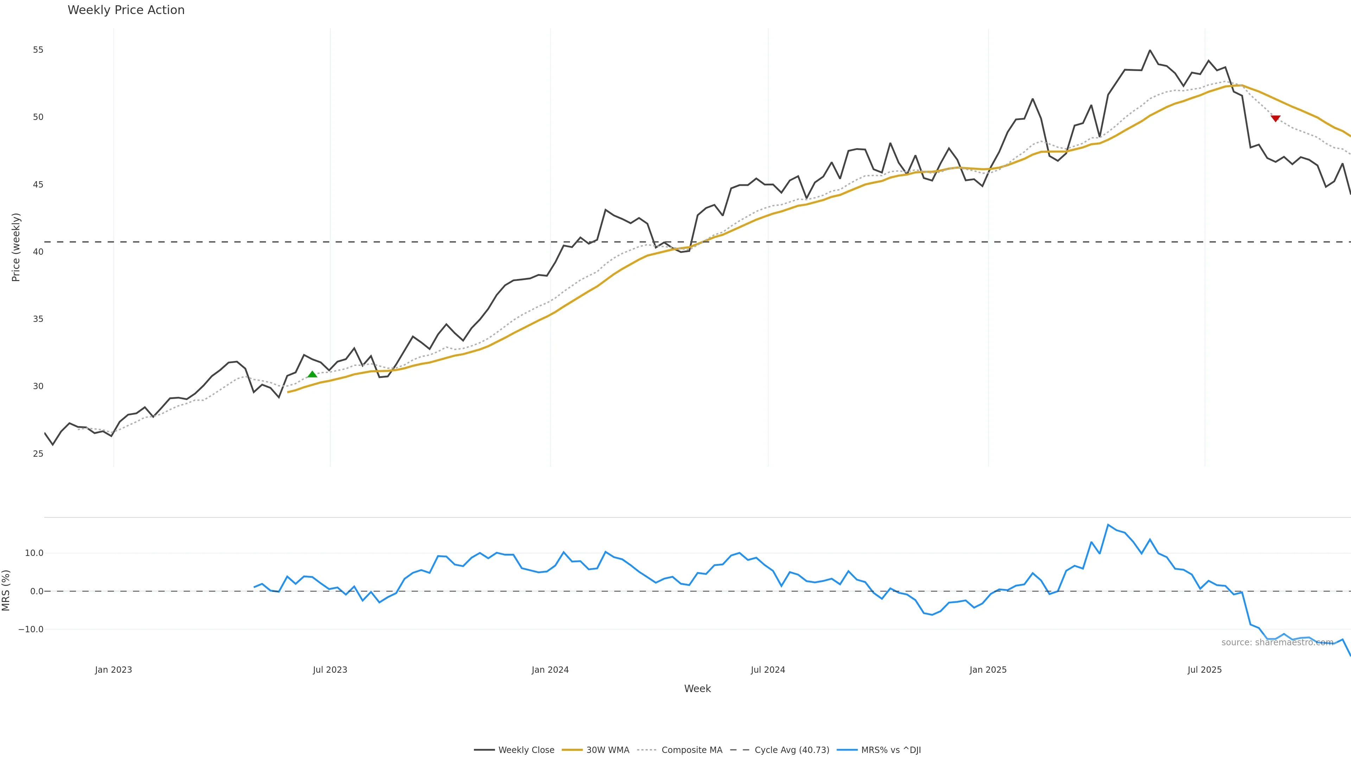The image size is (1351, 760).
Task: Click the red down-triangle sell marker
Action: (x=1275, y=119)
